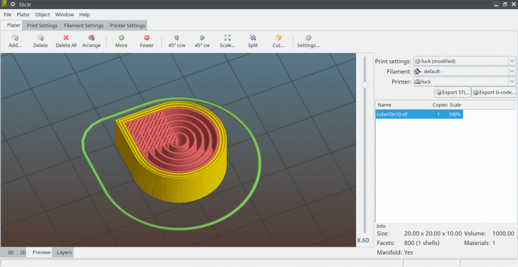
Task: Reduce copies with the Fewer button
Action: (x=146, y=41)
